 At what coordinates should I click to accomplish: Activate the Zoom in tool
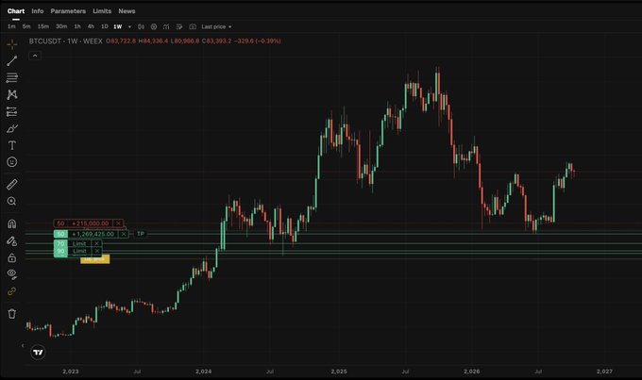(x=12, y=201)
